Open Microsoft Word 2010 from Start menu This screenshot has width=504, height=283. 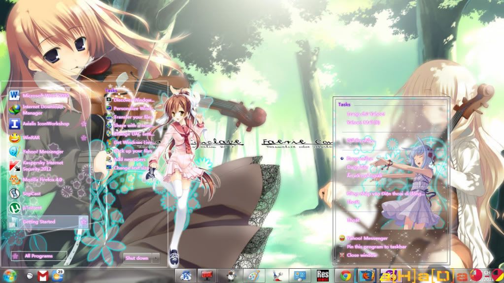tap(45, 95)
